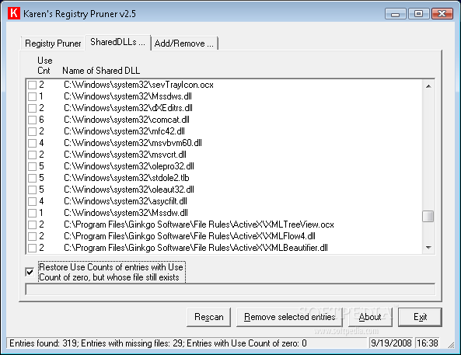Switch to the Registry Pruner tab

pyautogui.click(x=53, y=44)
